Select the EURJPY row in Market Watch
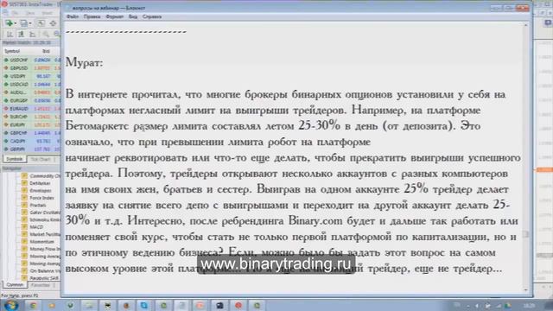 point(31,124)
